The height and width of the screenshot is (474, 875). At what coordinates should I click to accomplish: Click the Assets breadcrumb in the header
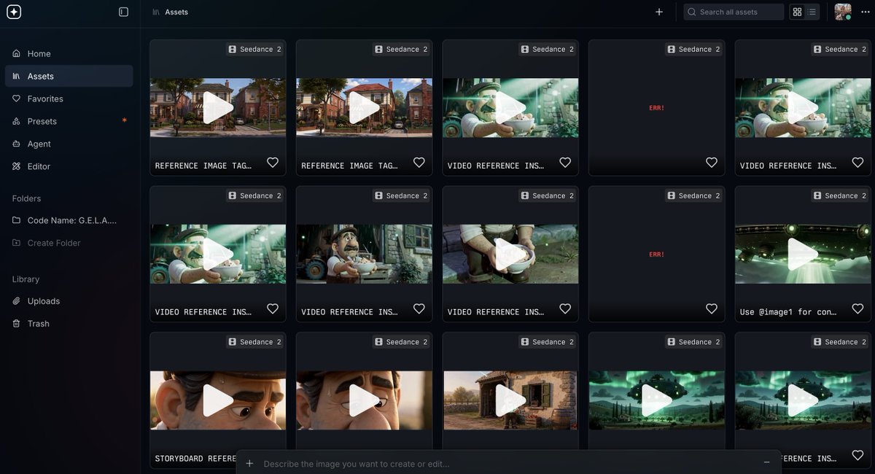pyautogui.click(x=176, y=12)
